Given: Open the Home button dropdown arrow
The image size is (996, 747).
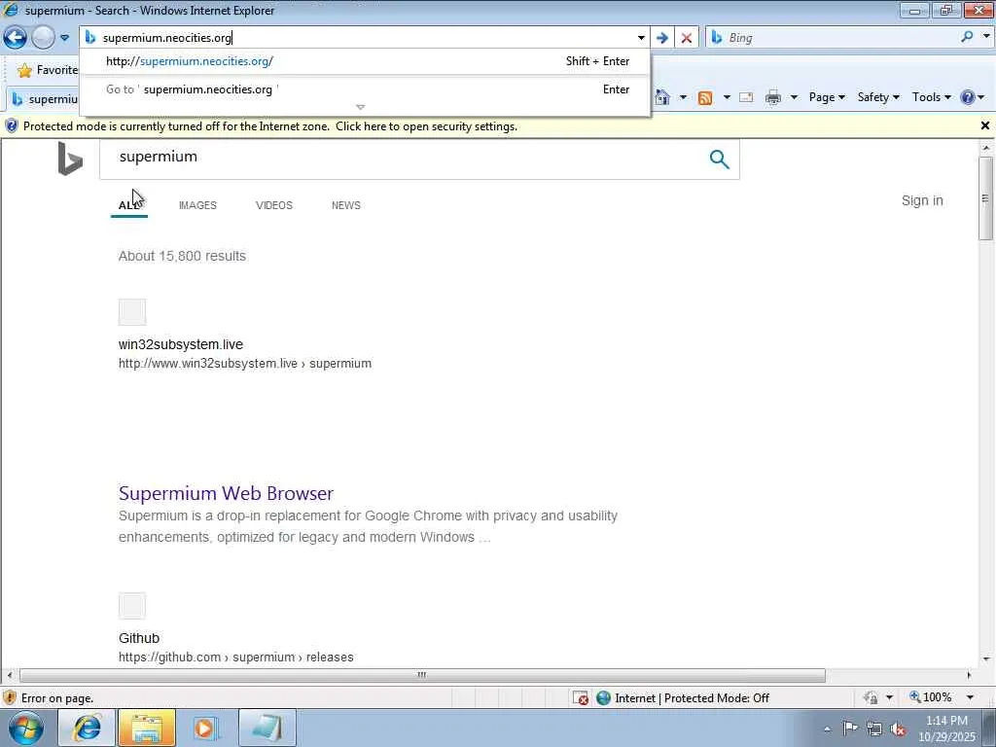Looking at the screenshot, I should coord(683,97).
